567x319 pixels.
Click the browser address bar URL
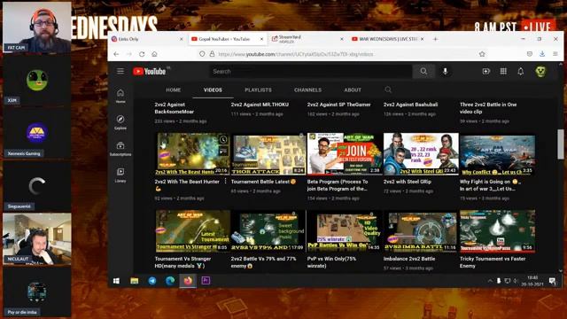coord(295,54)
